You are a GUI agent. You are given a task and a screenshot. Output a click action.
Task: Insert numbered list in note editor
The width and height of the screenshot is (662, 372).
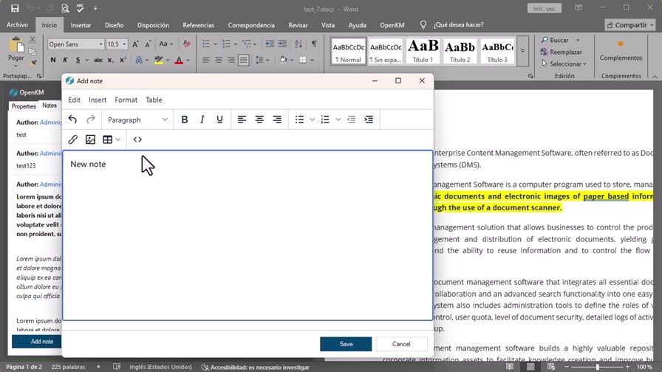(x=325, y=120)
